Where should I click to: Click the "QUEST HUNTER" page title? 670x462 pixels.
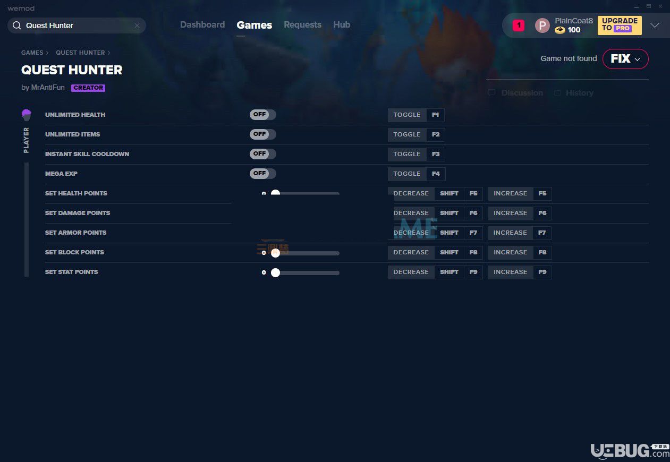pos(72,70)
